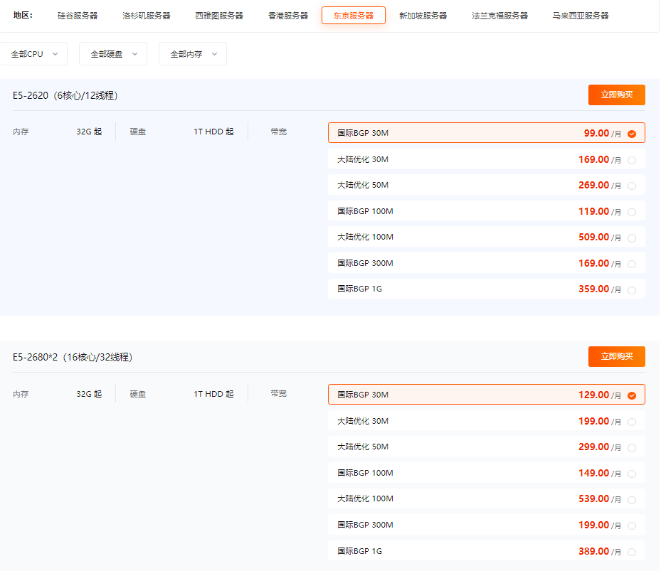Open the 新加坡服务器 region tab
661x571 pixels.
pyautogui.click(x=423, y=16)
